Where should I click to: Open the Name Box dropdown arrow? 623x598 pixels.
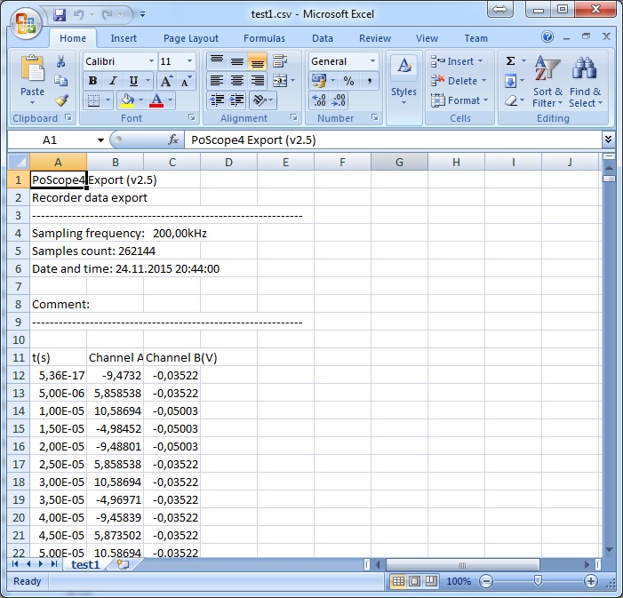pyautogui.click(x=101, y=140)
